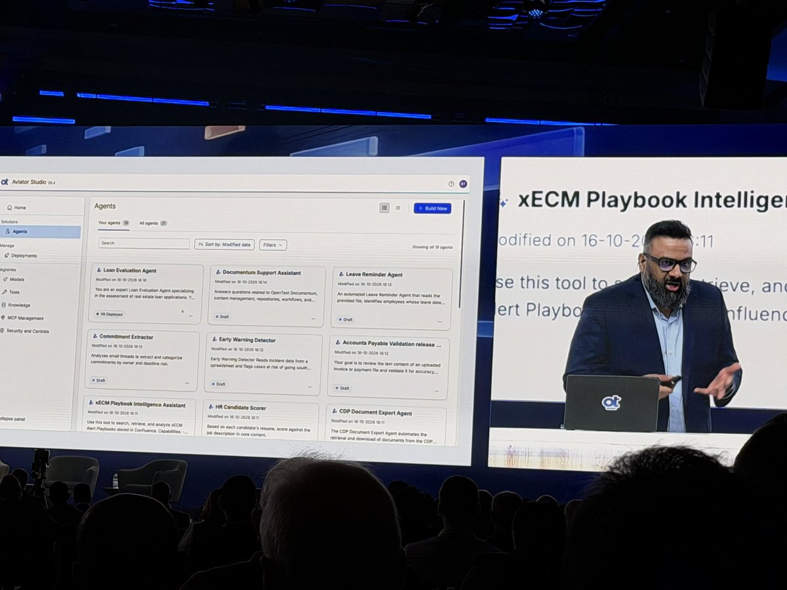Switch to list view
The width and height of the screenshot is (787, 590).
(397, 208)
